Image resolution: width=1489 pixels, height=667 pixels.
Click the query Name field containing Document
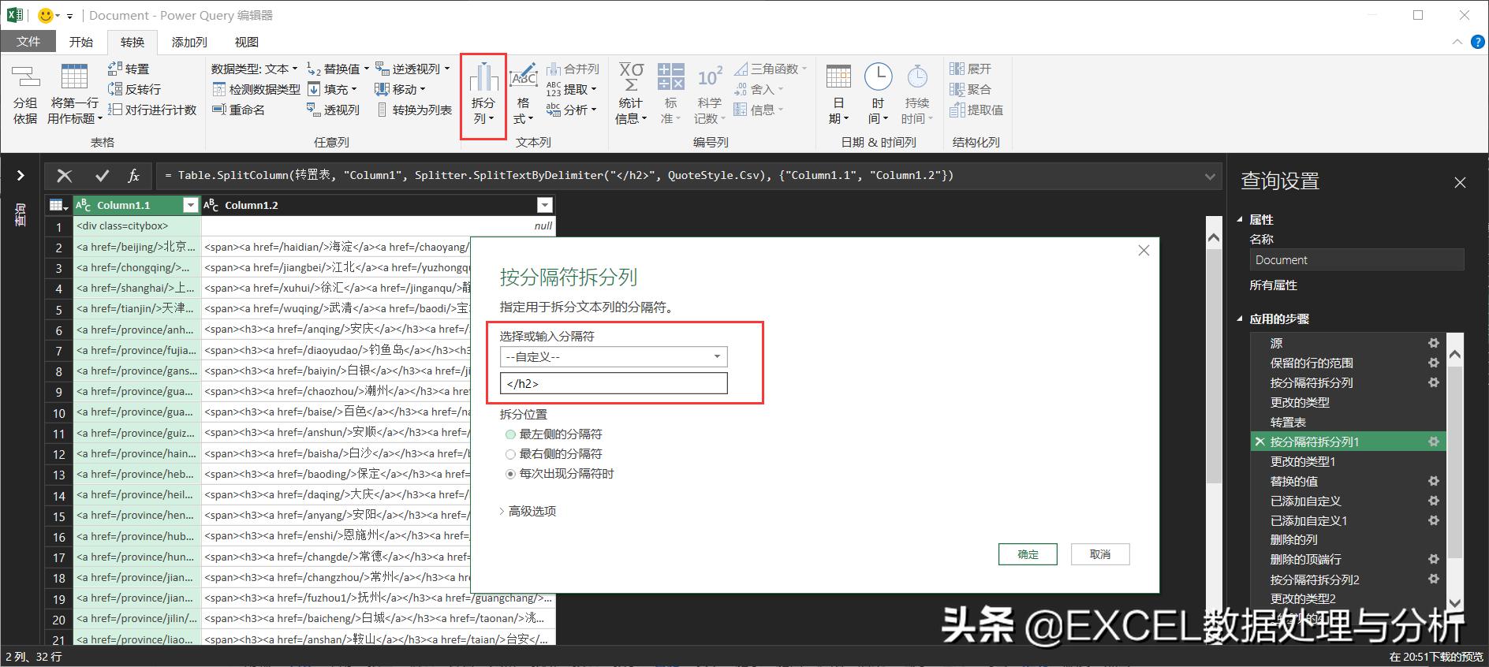pyautogui.click(x=1357, y=259)
